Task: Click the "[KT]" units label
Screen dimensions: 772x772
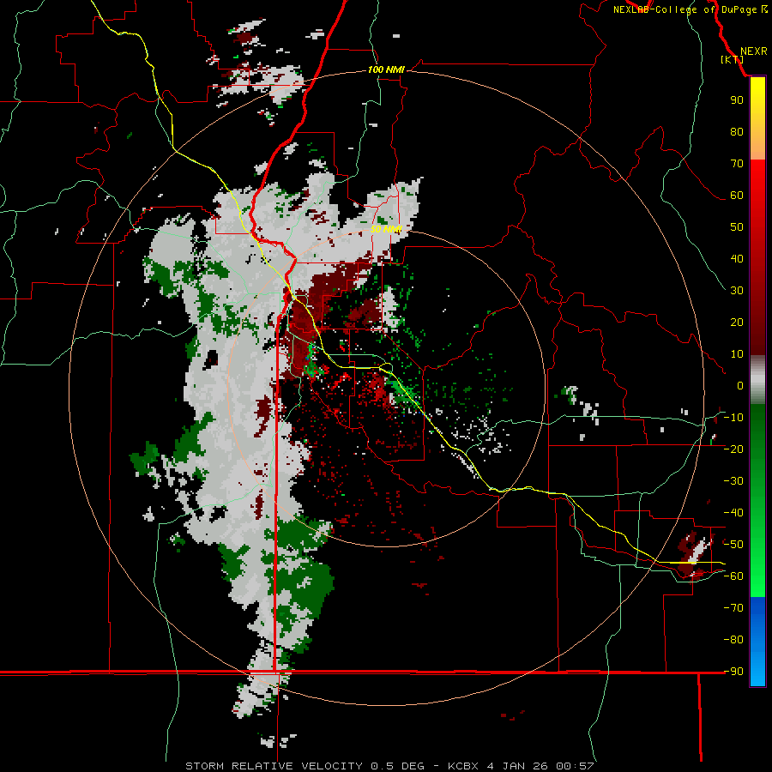Action: click(x=733, y=59)
